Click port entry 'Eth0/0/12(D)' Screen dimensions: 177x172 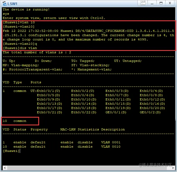pyautogui.click(x=152, y=99)
